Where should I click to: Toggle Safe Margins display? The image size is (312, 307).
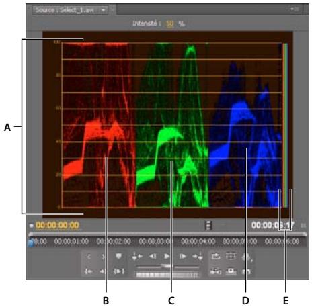pyautogui.click(x=231, y=256)
